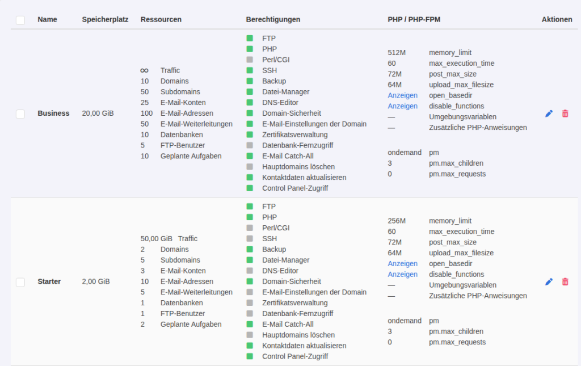
Task: Click the 256M memory_limit value
Action: (397, 221)
